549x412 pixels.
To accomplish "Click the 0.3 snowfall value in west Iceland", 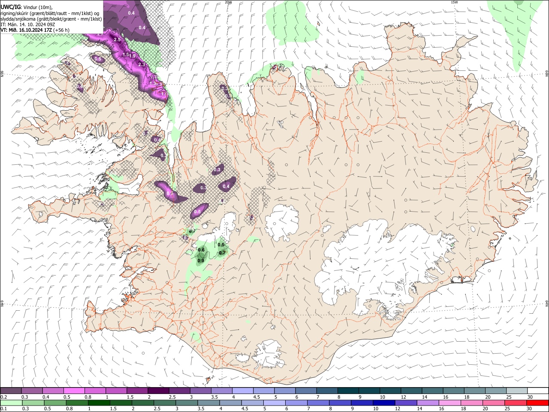I will coord(217,170).
